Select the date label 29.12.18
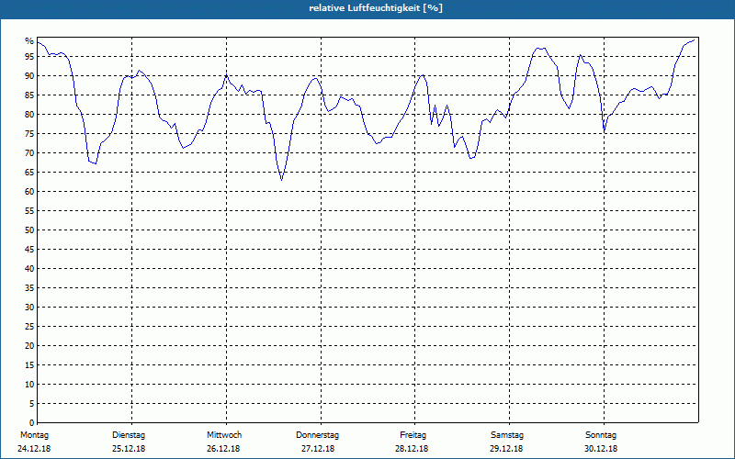The image size is (735, 459). [506, 449]
